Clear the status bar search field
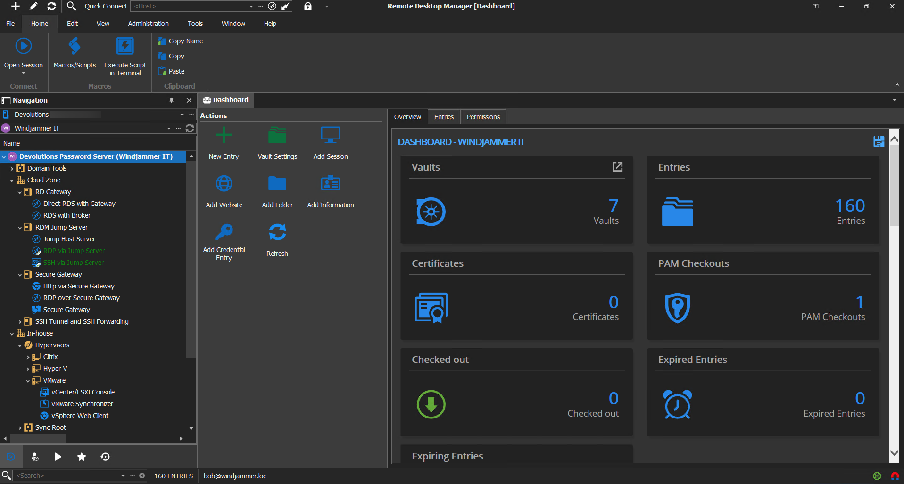The image size is (904, 484). point(142,476)
